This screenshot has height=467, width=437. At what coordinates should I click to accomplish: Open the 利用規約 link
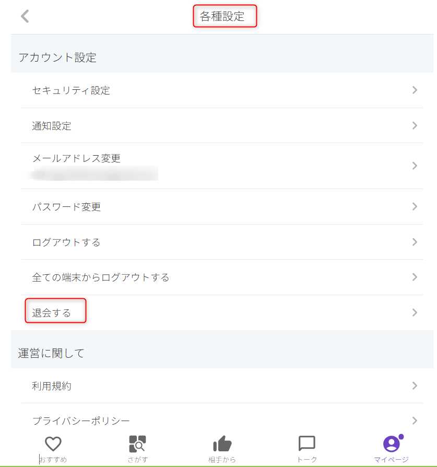coord(52,386)
